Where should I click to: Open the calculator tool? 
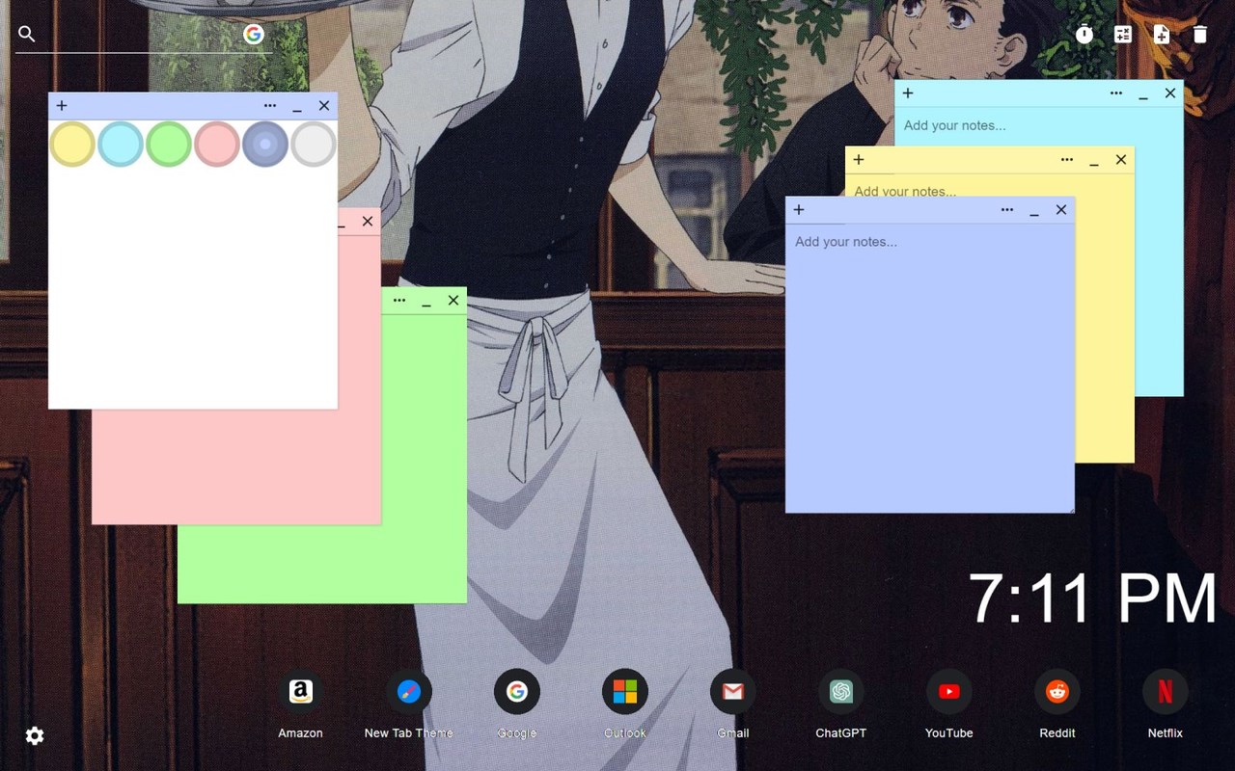click(1123, 35)
